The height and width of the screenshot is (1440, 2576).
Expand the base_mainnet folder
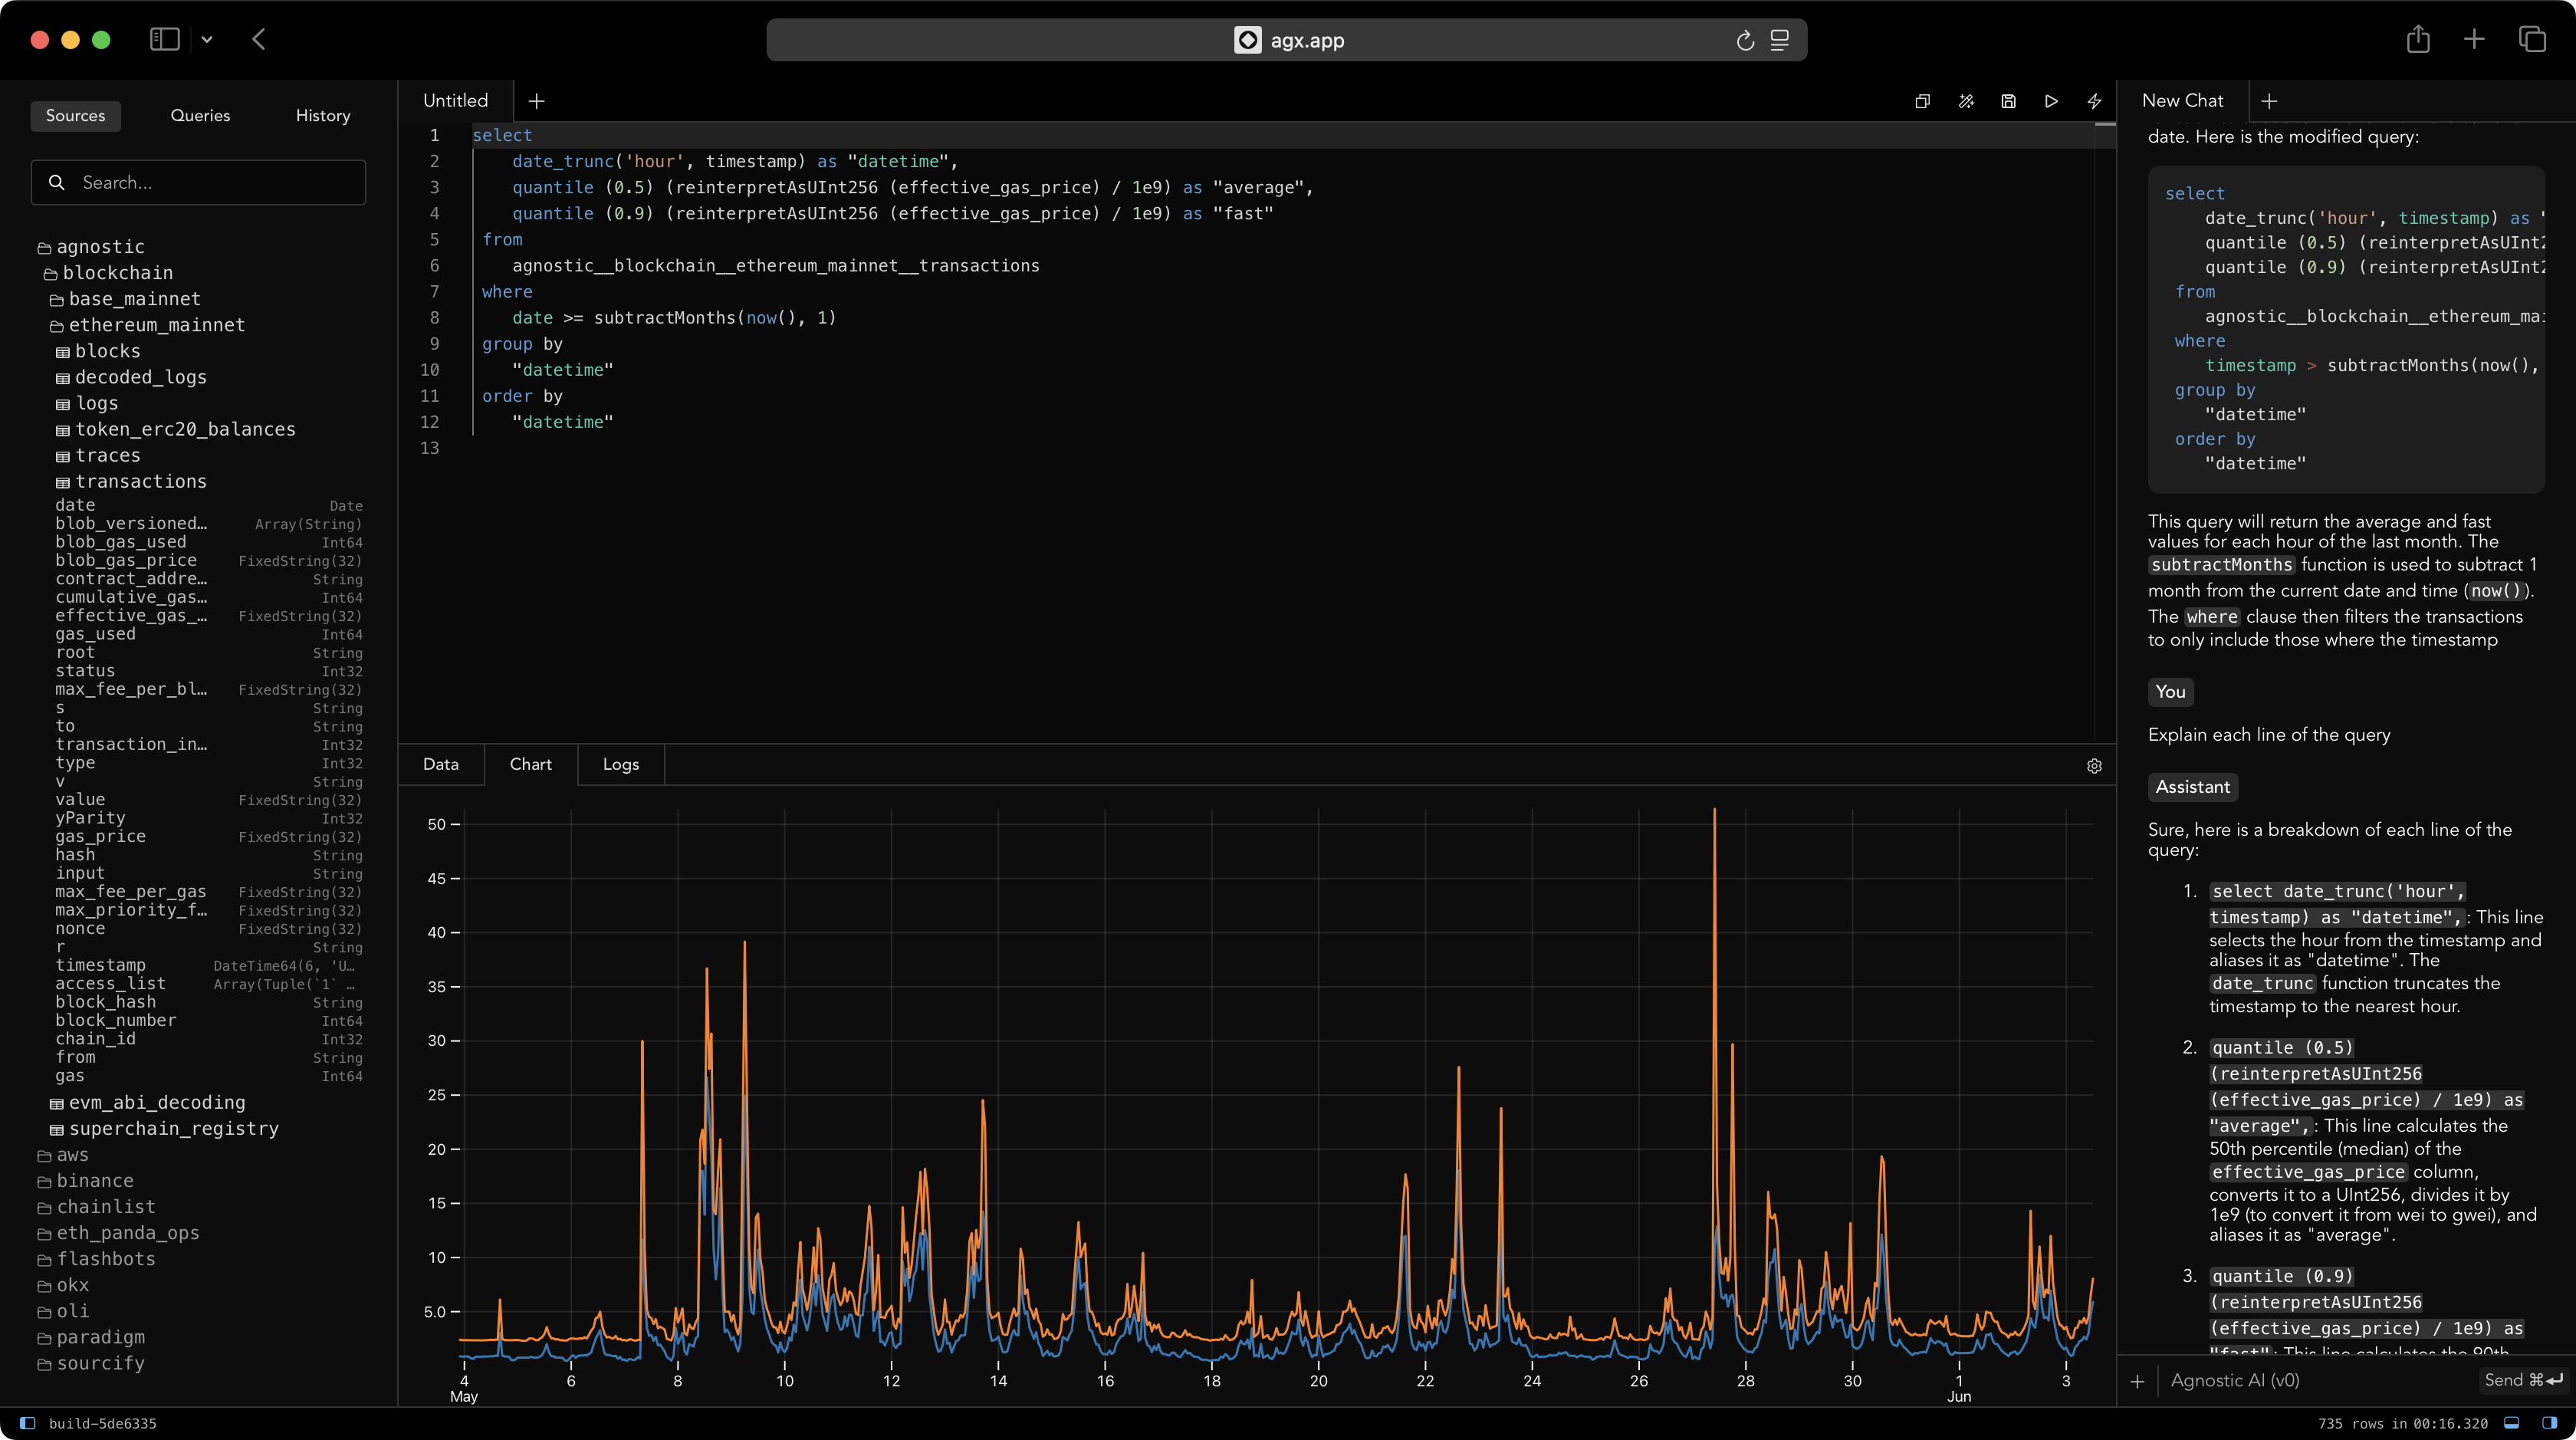coord(134,299)
